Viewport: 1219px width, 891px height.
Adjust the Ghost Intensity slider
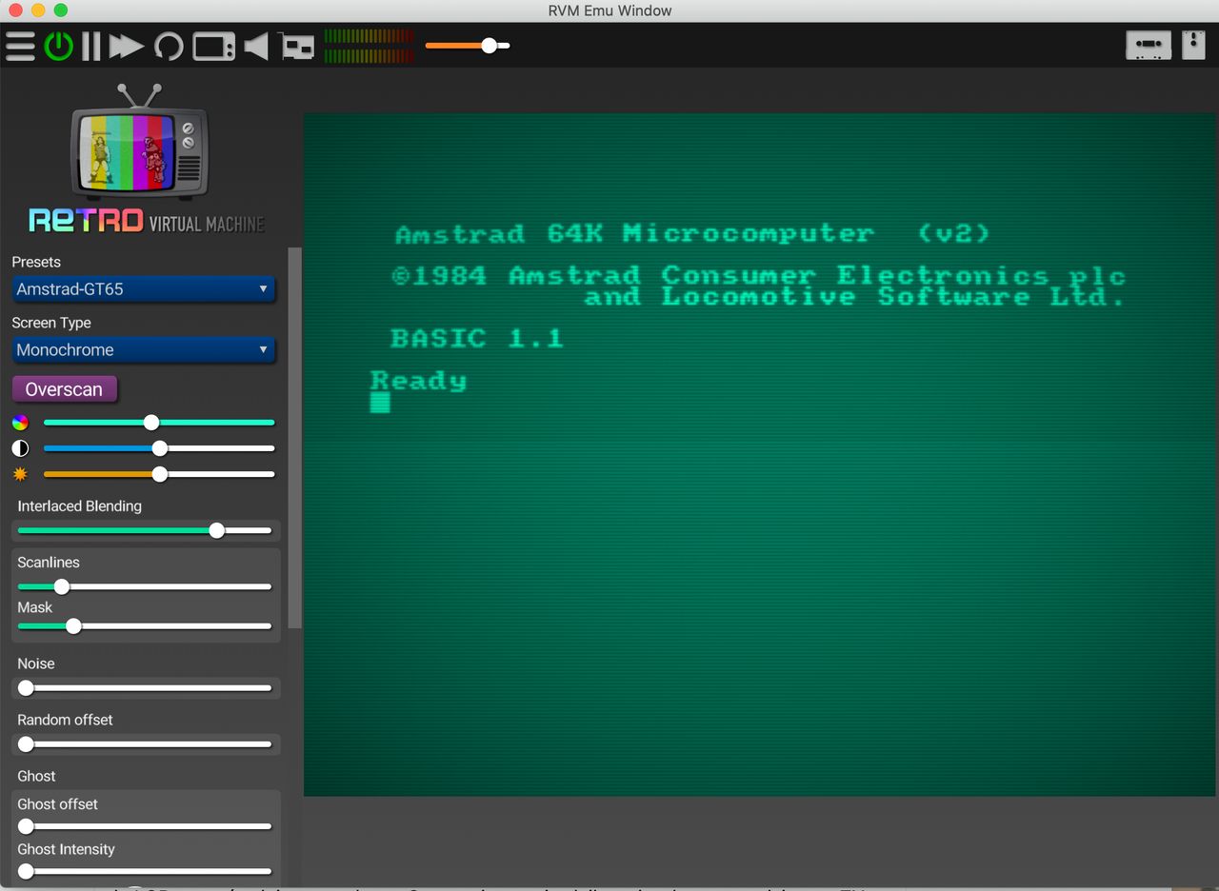click(x=145, y=871)
